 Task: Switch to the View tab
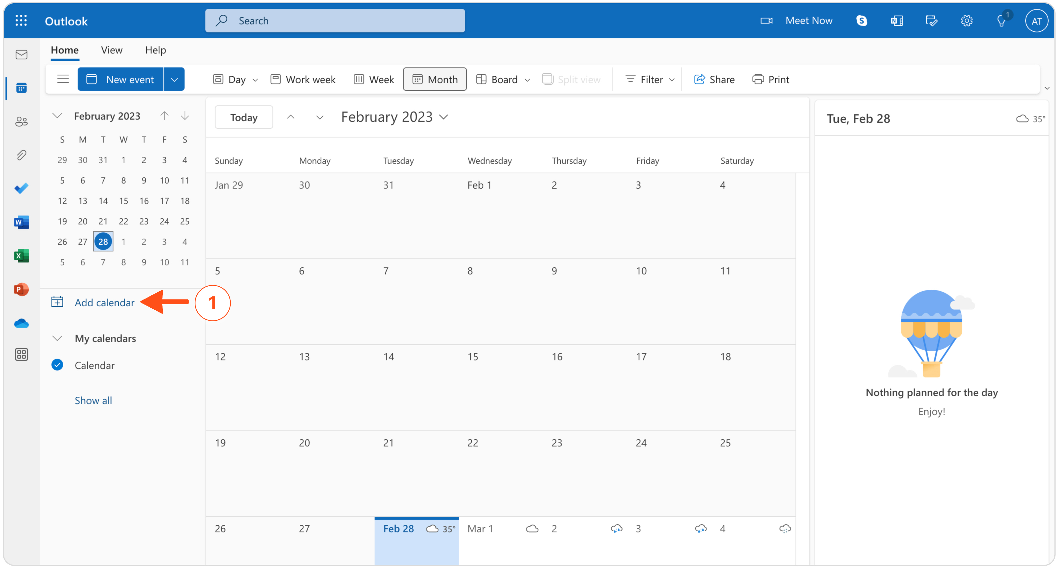[x=112, y=50]
